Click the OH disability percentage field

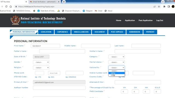click(135, 91)
